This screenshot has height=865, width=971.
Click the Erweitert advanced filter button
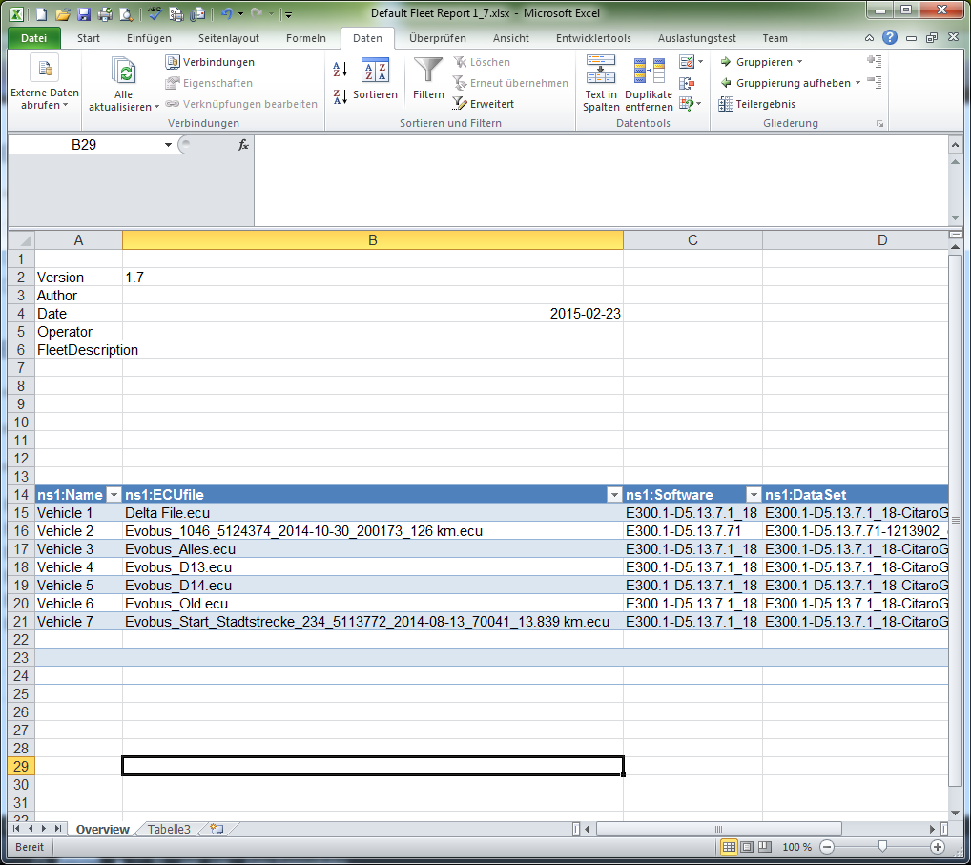click(x=484, y=103)
